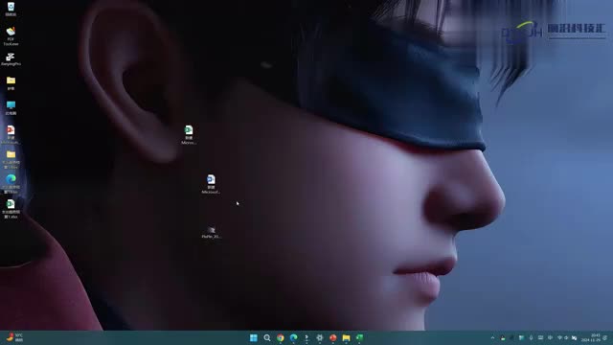
Task: Select the Microsoft Edge desktop shortcut
Action: 11,184
